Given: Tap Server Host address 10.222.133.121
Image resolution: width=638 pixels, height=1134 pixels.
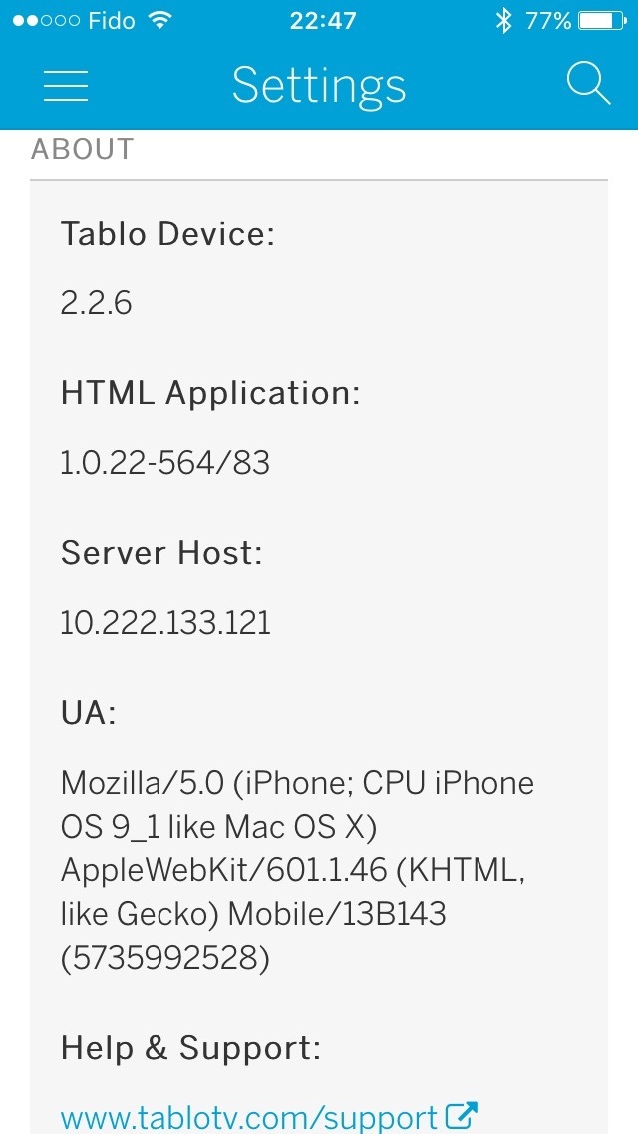Looking at the screenshot, I should coord(165,623).
